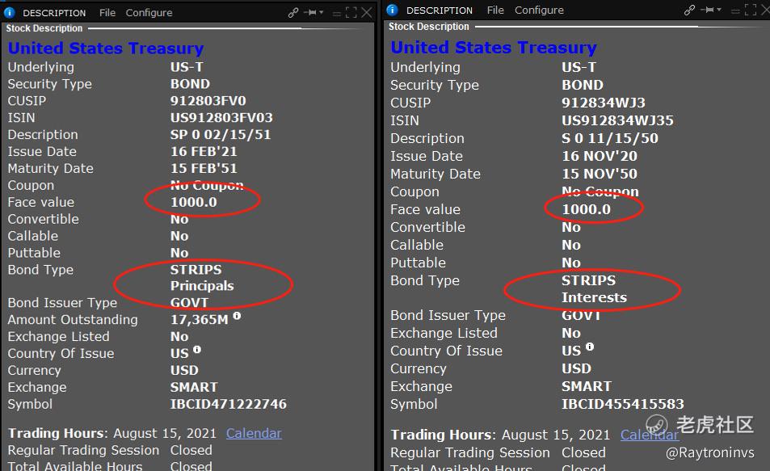Select ISIN value US912834WJ35

pyautogui.click(x=618, y=120)
